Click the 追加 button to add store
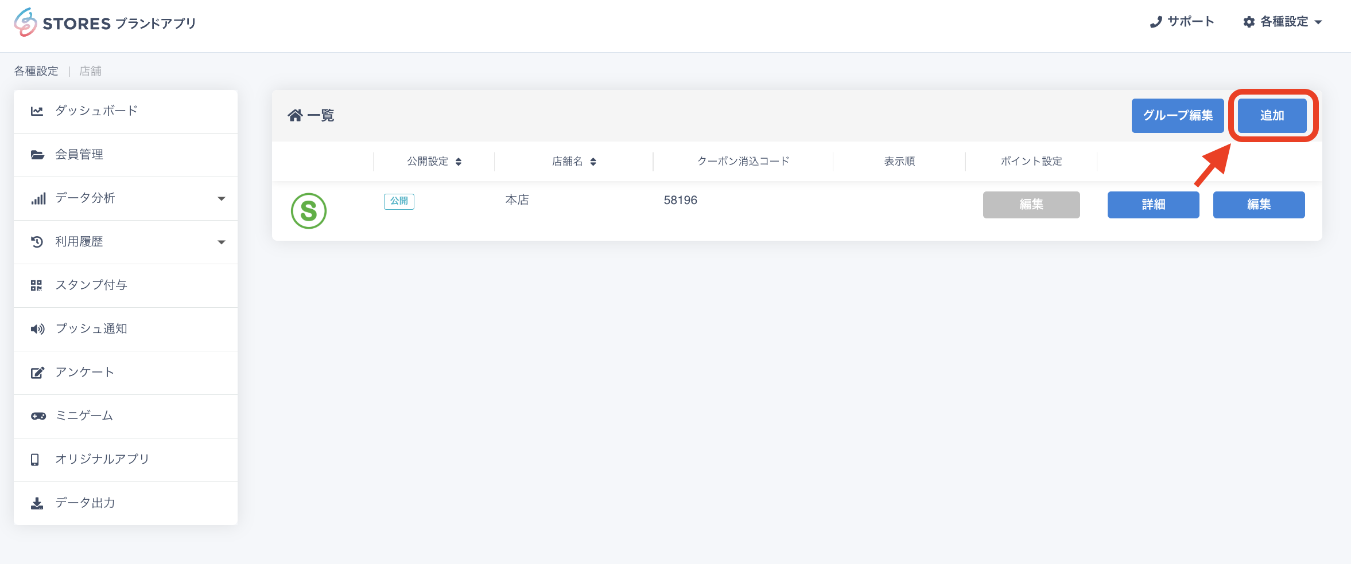 coord(1272,115)
